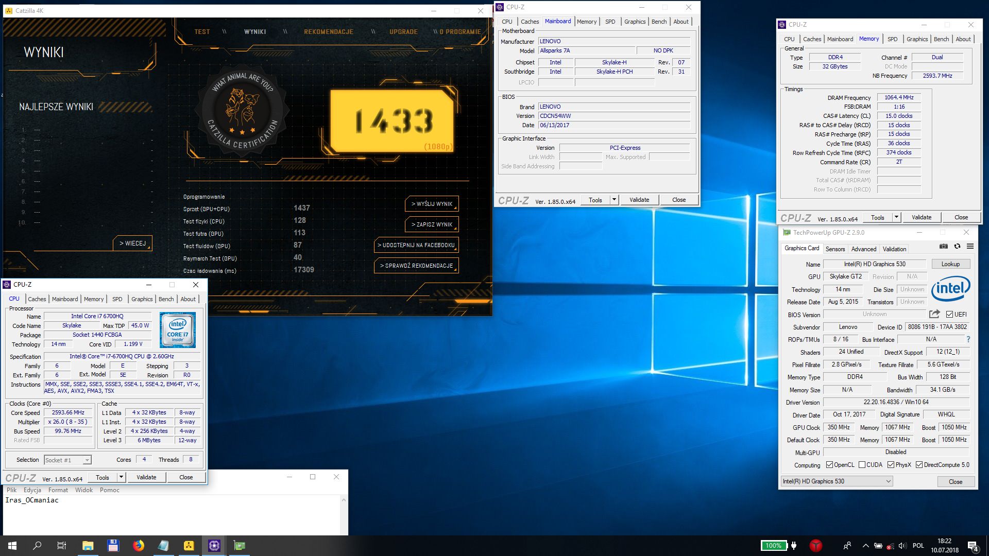This screenshot has width=989, height=556.
Task: Open the Bench tab in CPU-Z Memory window
Action: click(x=941, y=39)
